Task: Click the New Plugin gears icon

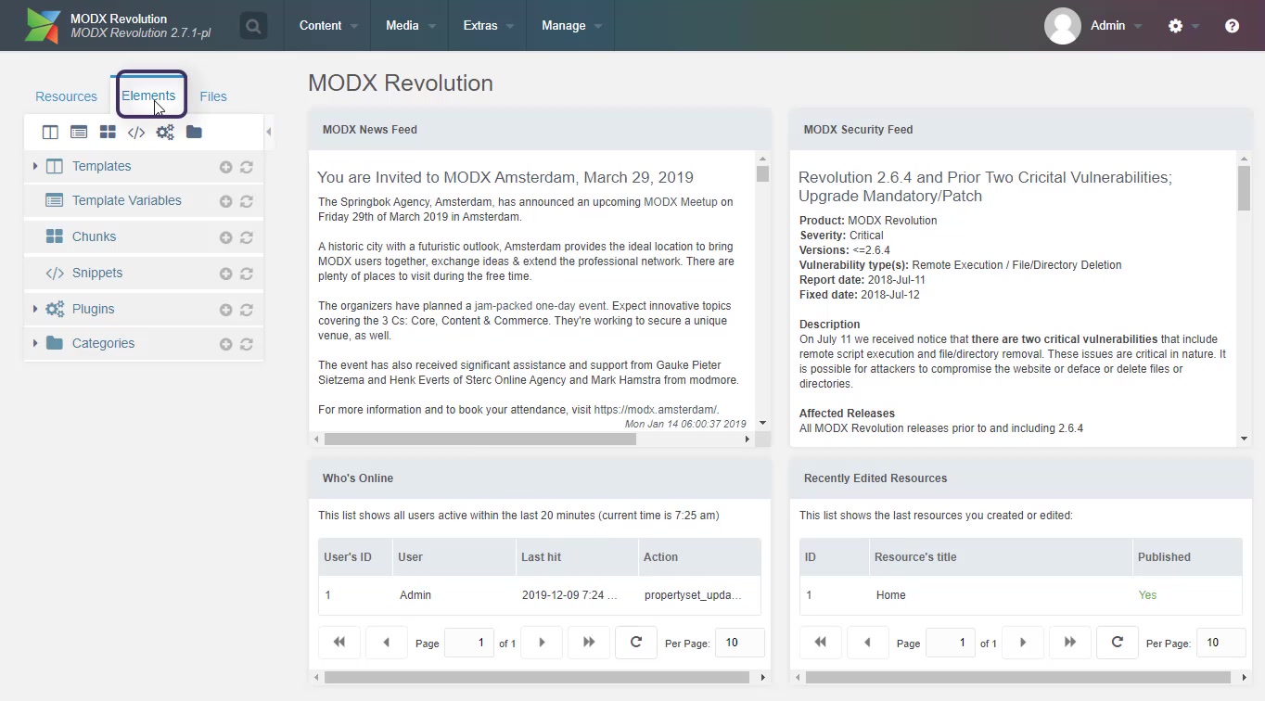Action: [x=165, y=133]
